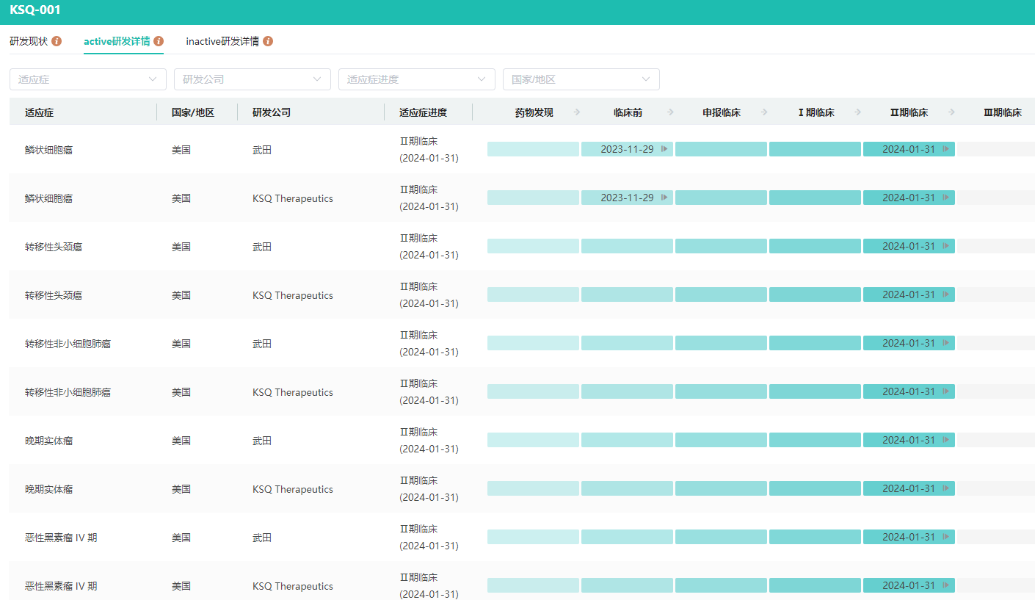Screen dimensions: 1035x600
Task: Select the active研发详情 tab
Action: pyautogui.click(x=117, y=41)
